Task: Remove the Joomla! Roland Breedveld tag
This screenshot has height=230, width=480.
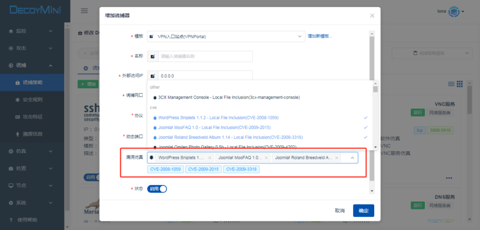Action: (x=336, y=158)
